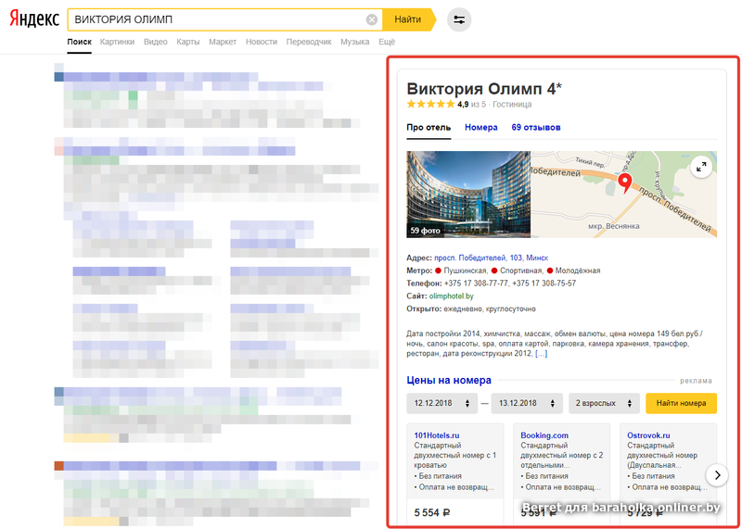The width and height of the screenshot is (742, 529).
Task: Click the map preview of просп. Победителей
Action: pos(623,195)
